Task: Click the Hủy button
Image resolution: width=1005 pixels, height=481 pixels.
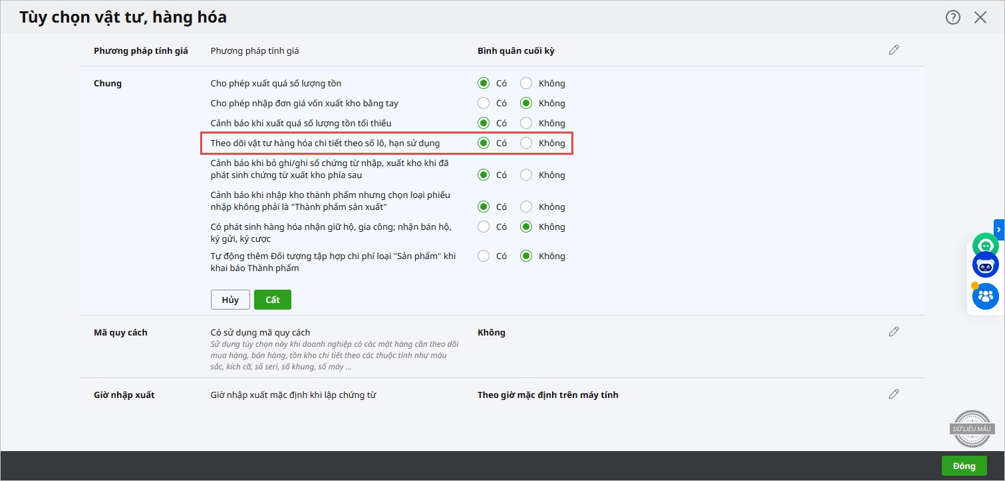Action: (230, 300)
